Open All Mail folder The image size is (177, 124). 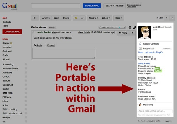pyautogui.click(x=6, y=59)
